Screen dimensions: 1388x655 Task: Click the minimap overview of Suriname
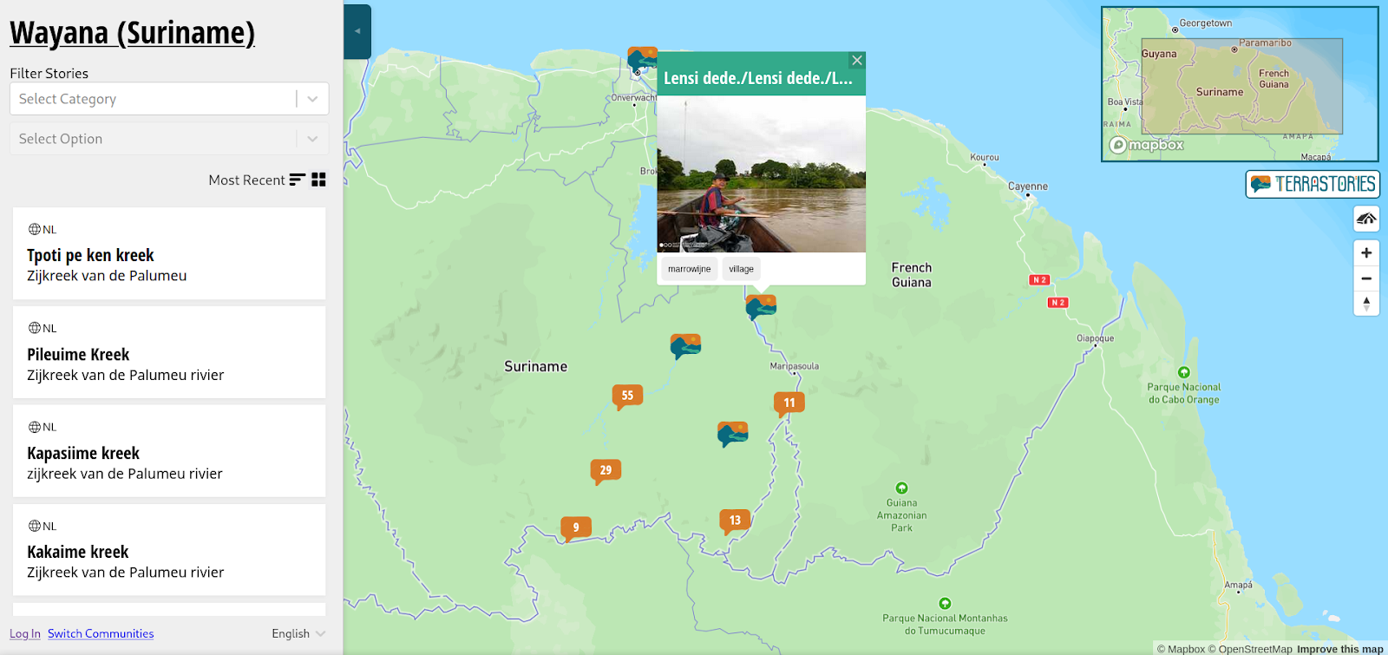[1240, 84]
